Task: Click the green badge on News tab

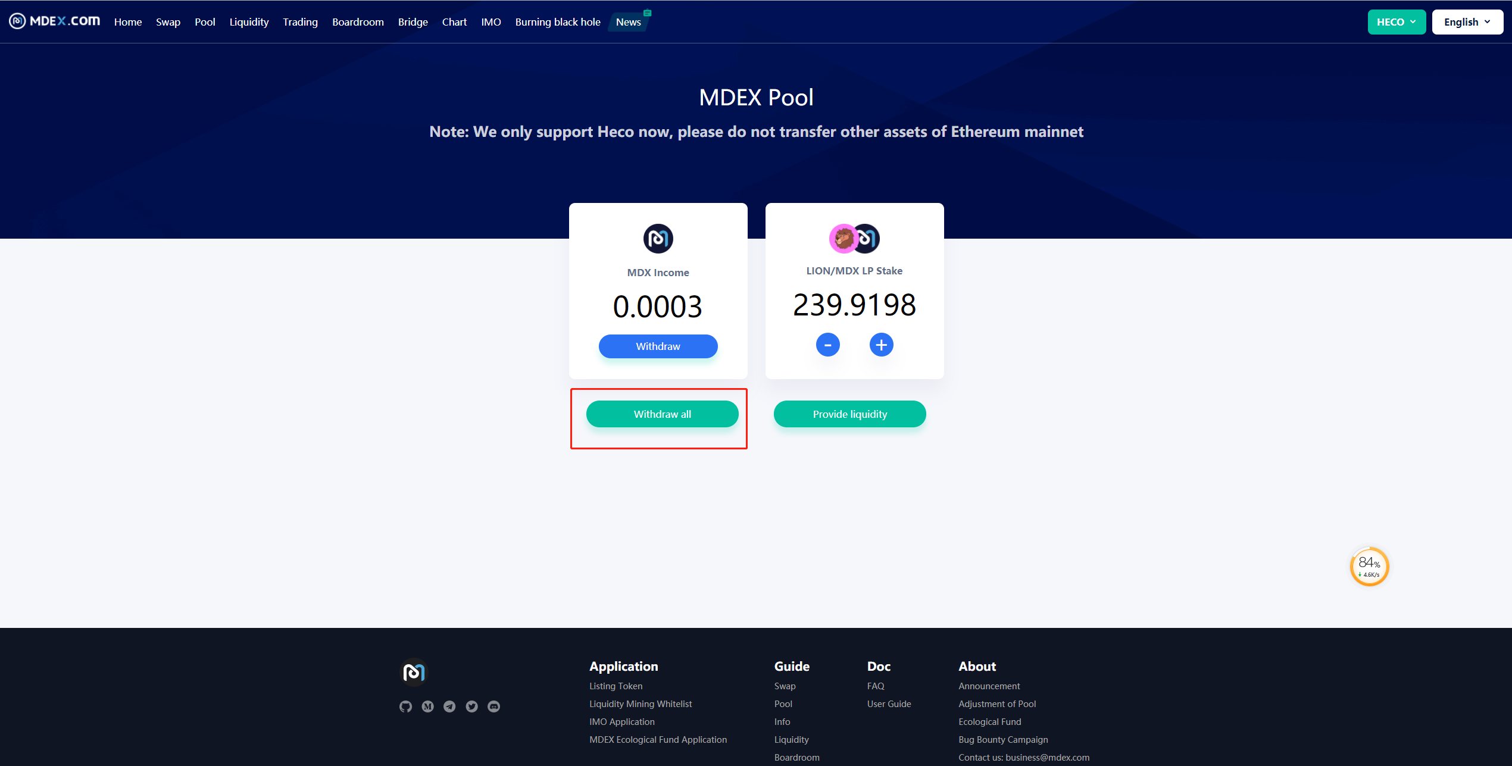Action: (x=647, y=13)
